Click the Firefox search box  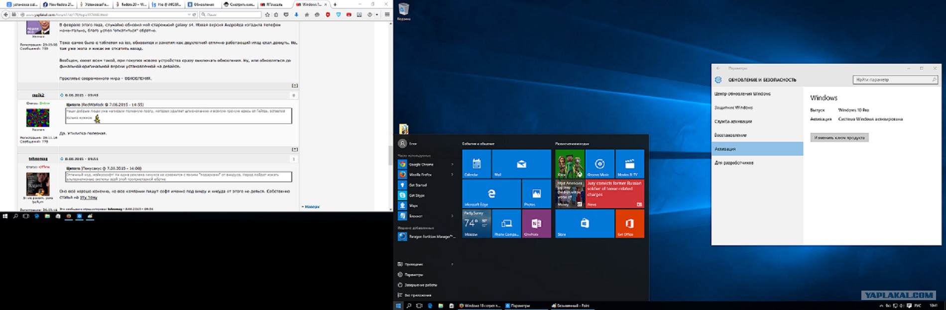tap(231, 15)
